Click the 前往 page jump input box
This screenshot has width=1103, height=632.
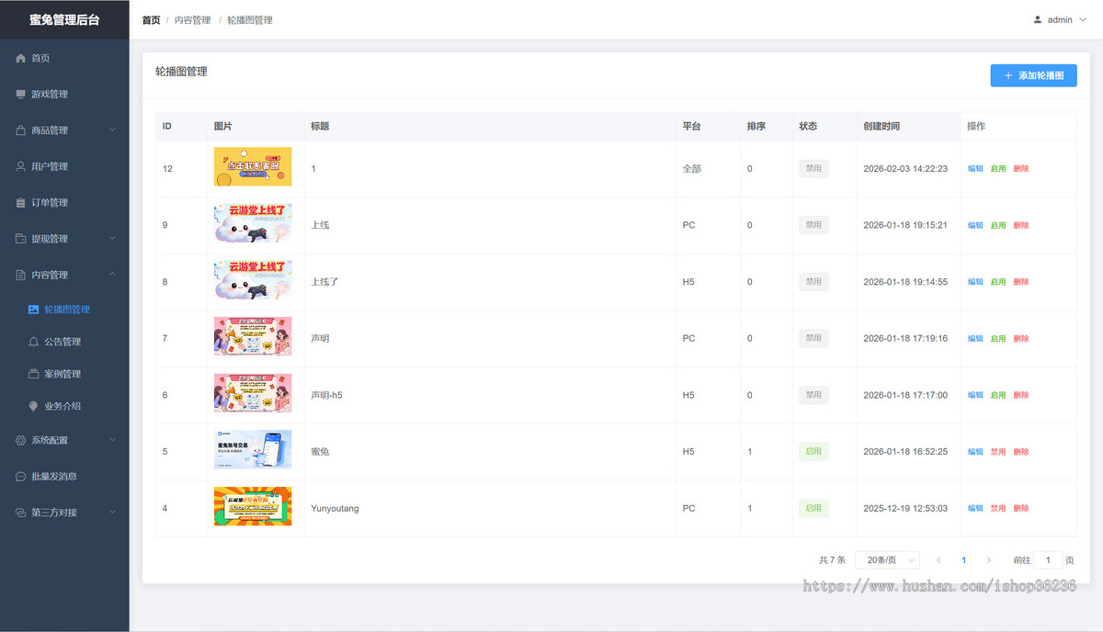click(x=1048, y=560)
